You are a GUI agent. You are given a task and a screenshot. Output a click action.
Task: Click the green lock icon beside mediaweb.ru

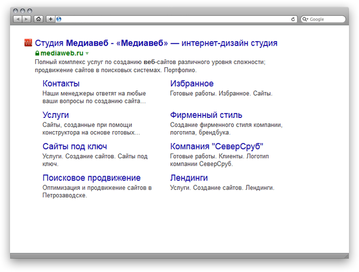[x=37, y=53]
